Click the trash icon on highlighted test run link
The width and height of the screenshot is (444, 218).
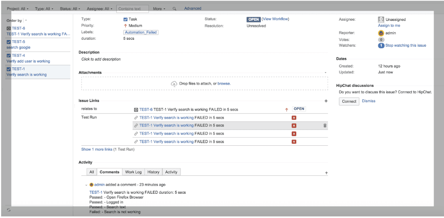(x=325, y=126)
